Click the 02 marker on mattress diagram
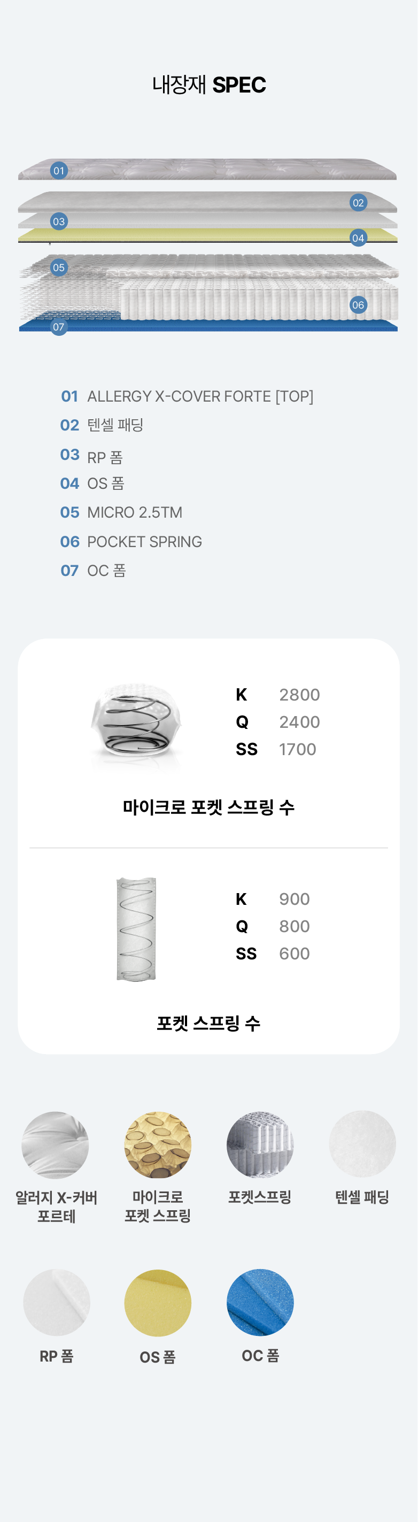Viewport: 418px width, 1522px height. tap(358, 203)
